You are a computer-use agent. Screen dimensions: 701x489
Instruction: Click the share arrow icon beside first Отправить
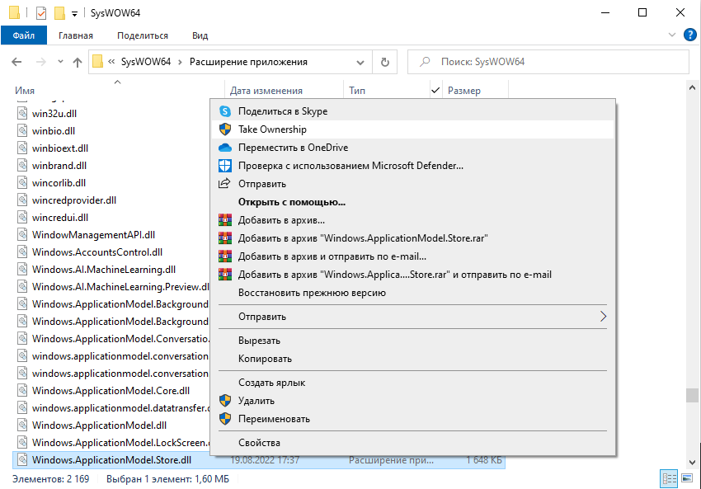pos(224,183)
